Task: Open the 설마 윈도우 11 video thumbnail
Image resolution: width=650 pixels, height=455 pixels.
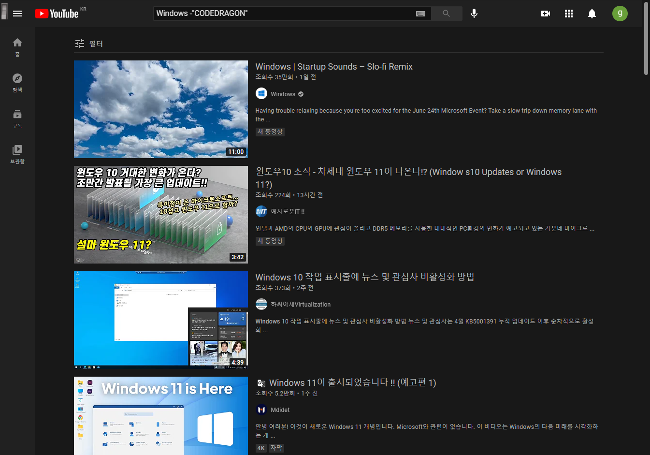Action: click(161, 215)
